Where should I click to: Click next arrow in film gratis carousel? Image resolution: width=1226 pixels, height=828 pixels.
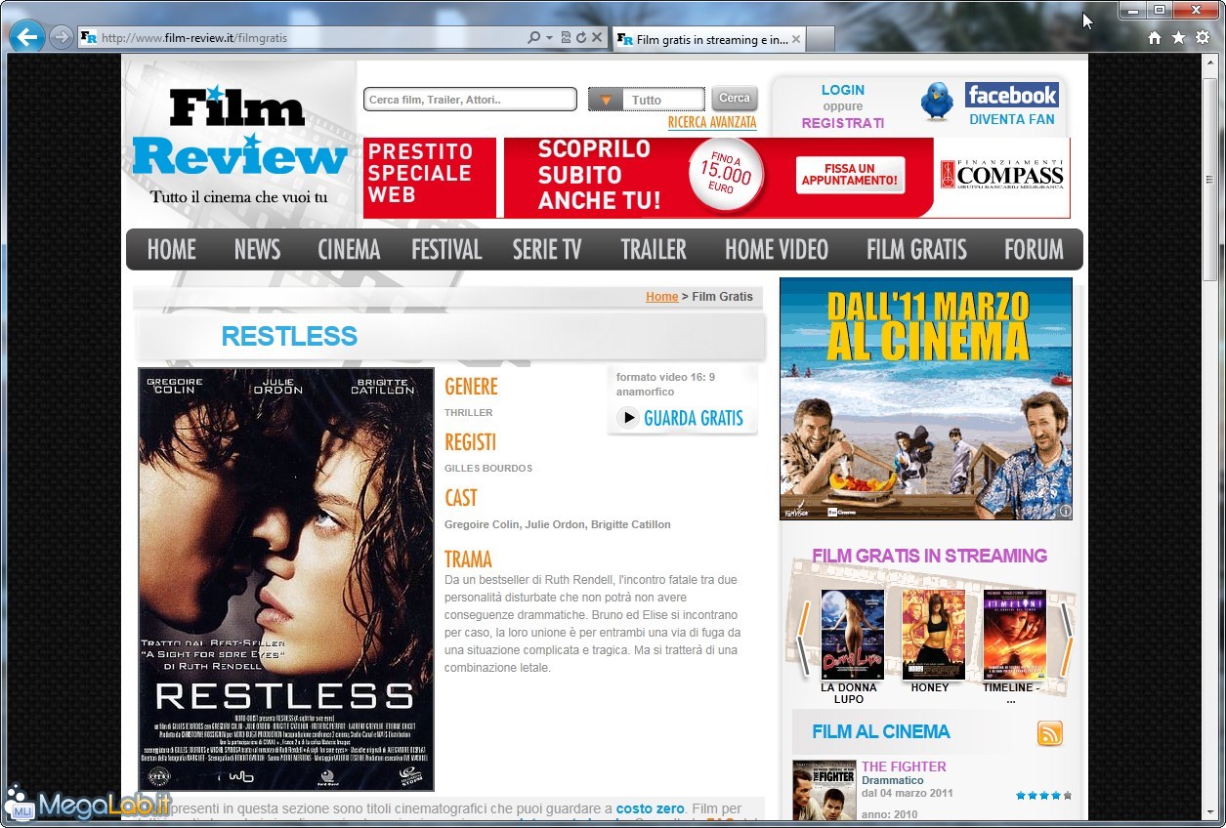[1067, 640]
